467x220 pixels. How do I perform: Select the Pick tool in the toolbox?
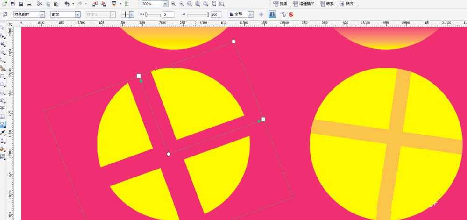(x=3, y=28)
